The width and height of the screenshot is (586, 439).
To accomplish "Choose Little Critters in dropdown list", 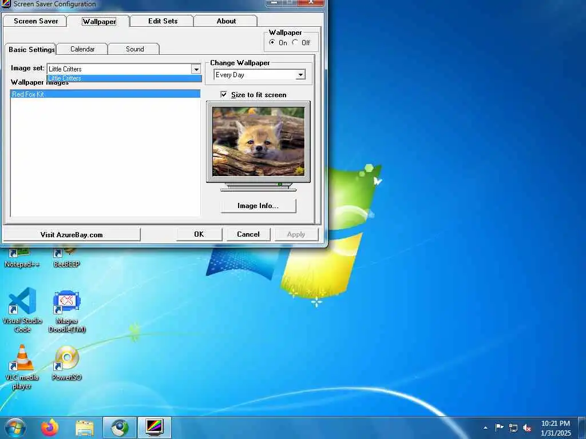I will pos(124,78).
